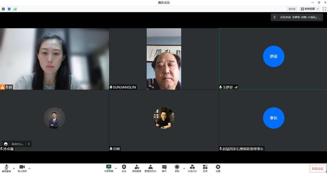327x173 pixels.
Task: Open the Chat window
Action: pyautogui.click(x=164, y=168)
